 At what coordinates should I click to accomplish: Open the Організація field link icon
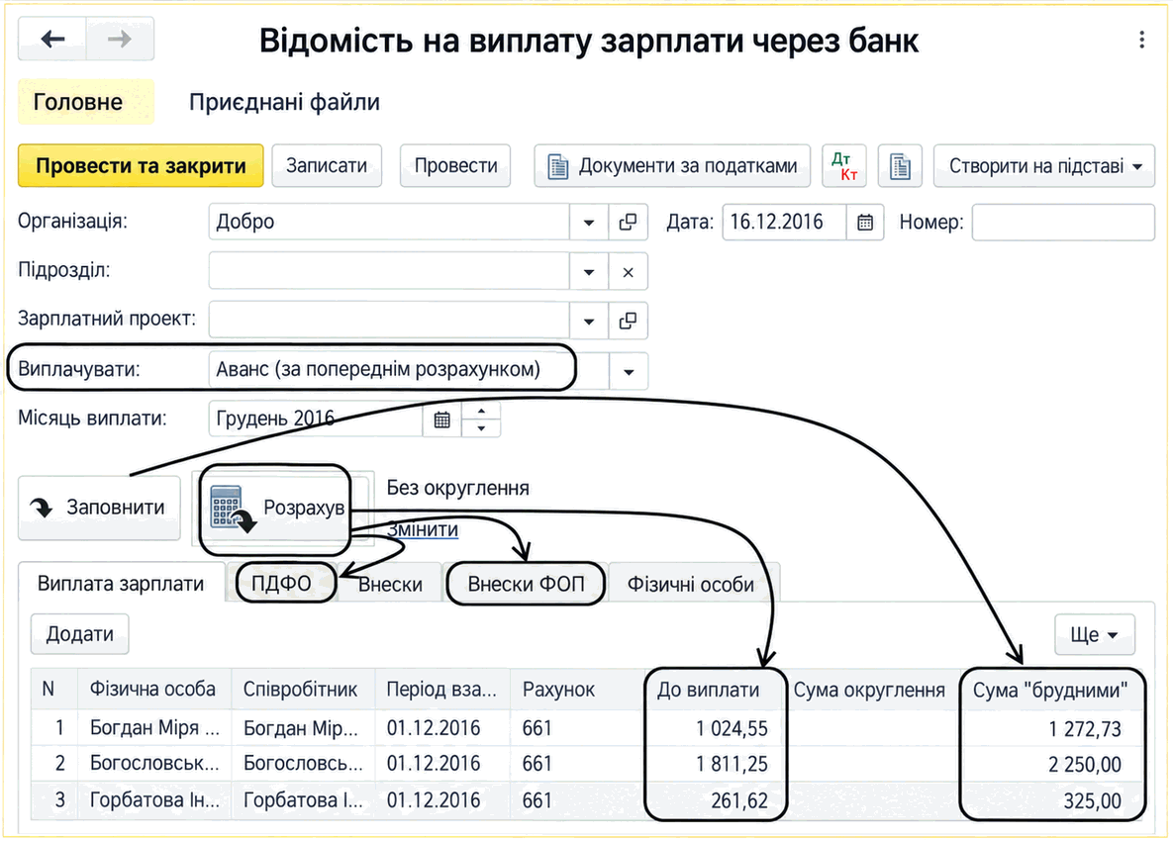point(628,222)
